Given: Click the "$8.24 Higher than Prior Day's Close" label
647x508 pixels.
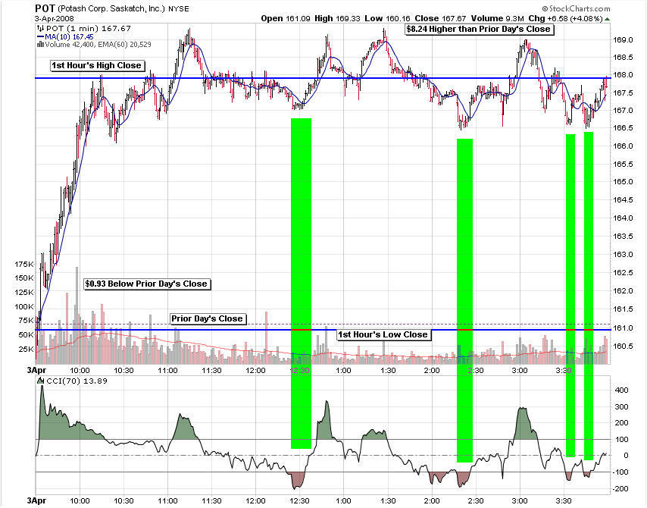Looking at the screenshot, I should click(x=479, y=29).
